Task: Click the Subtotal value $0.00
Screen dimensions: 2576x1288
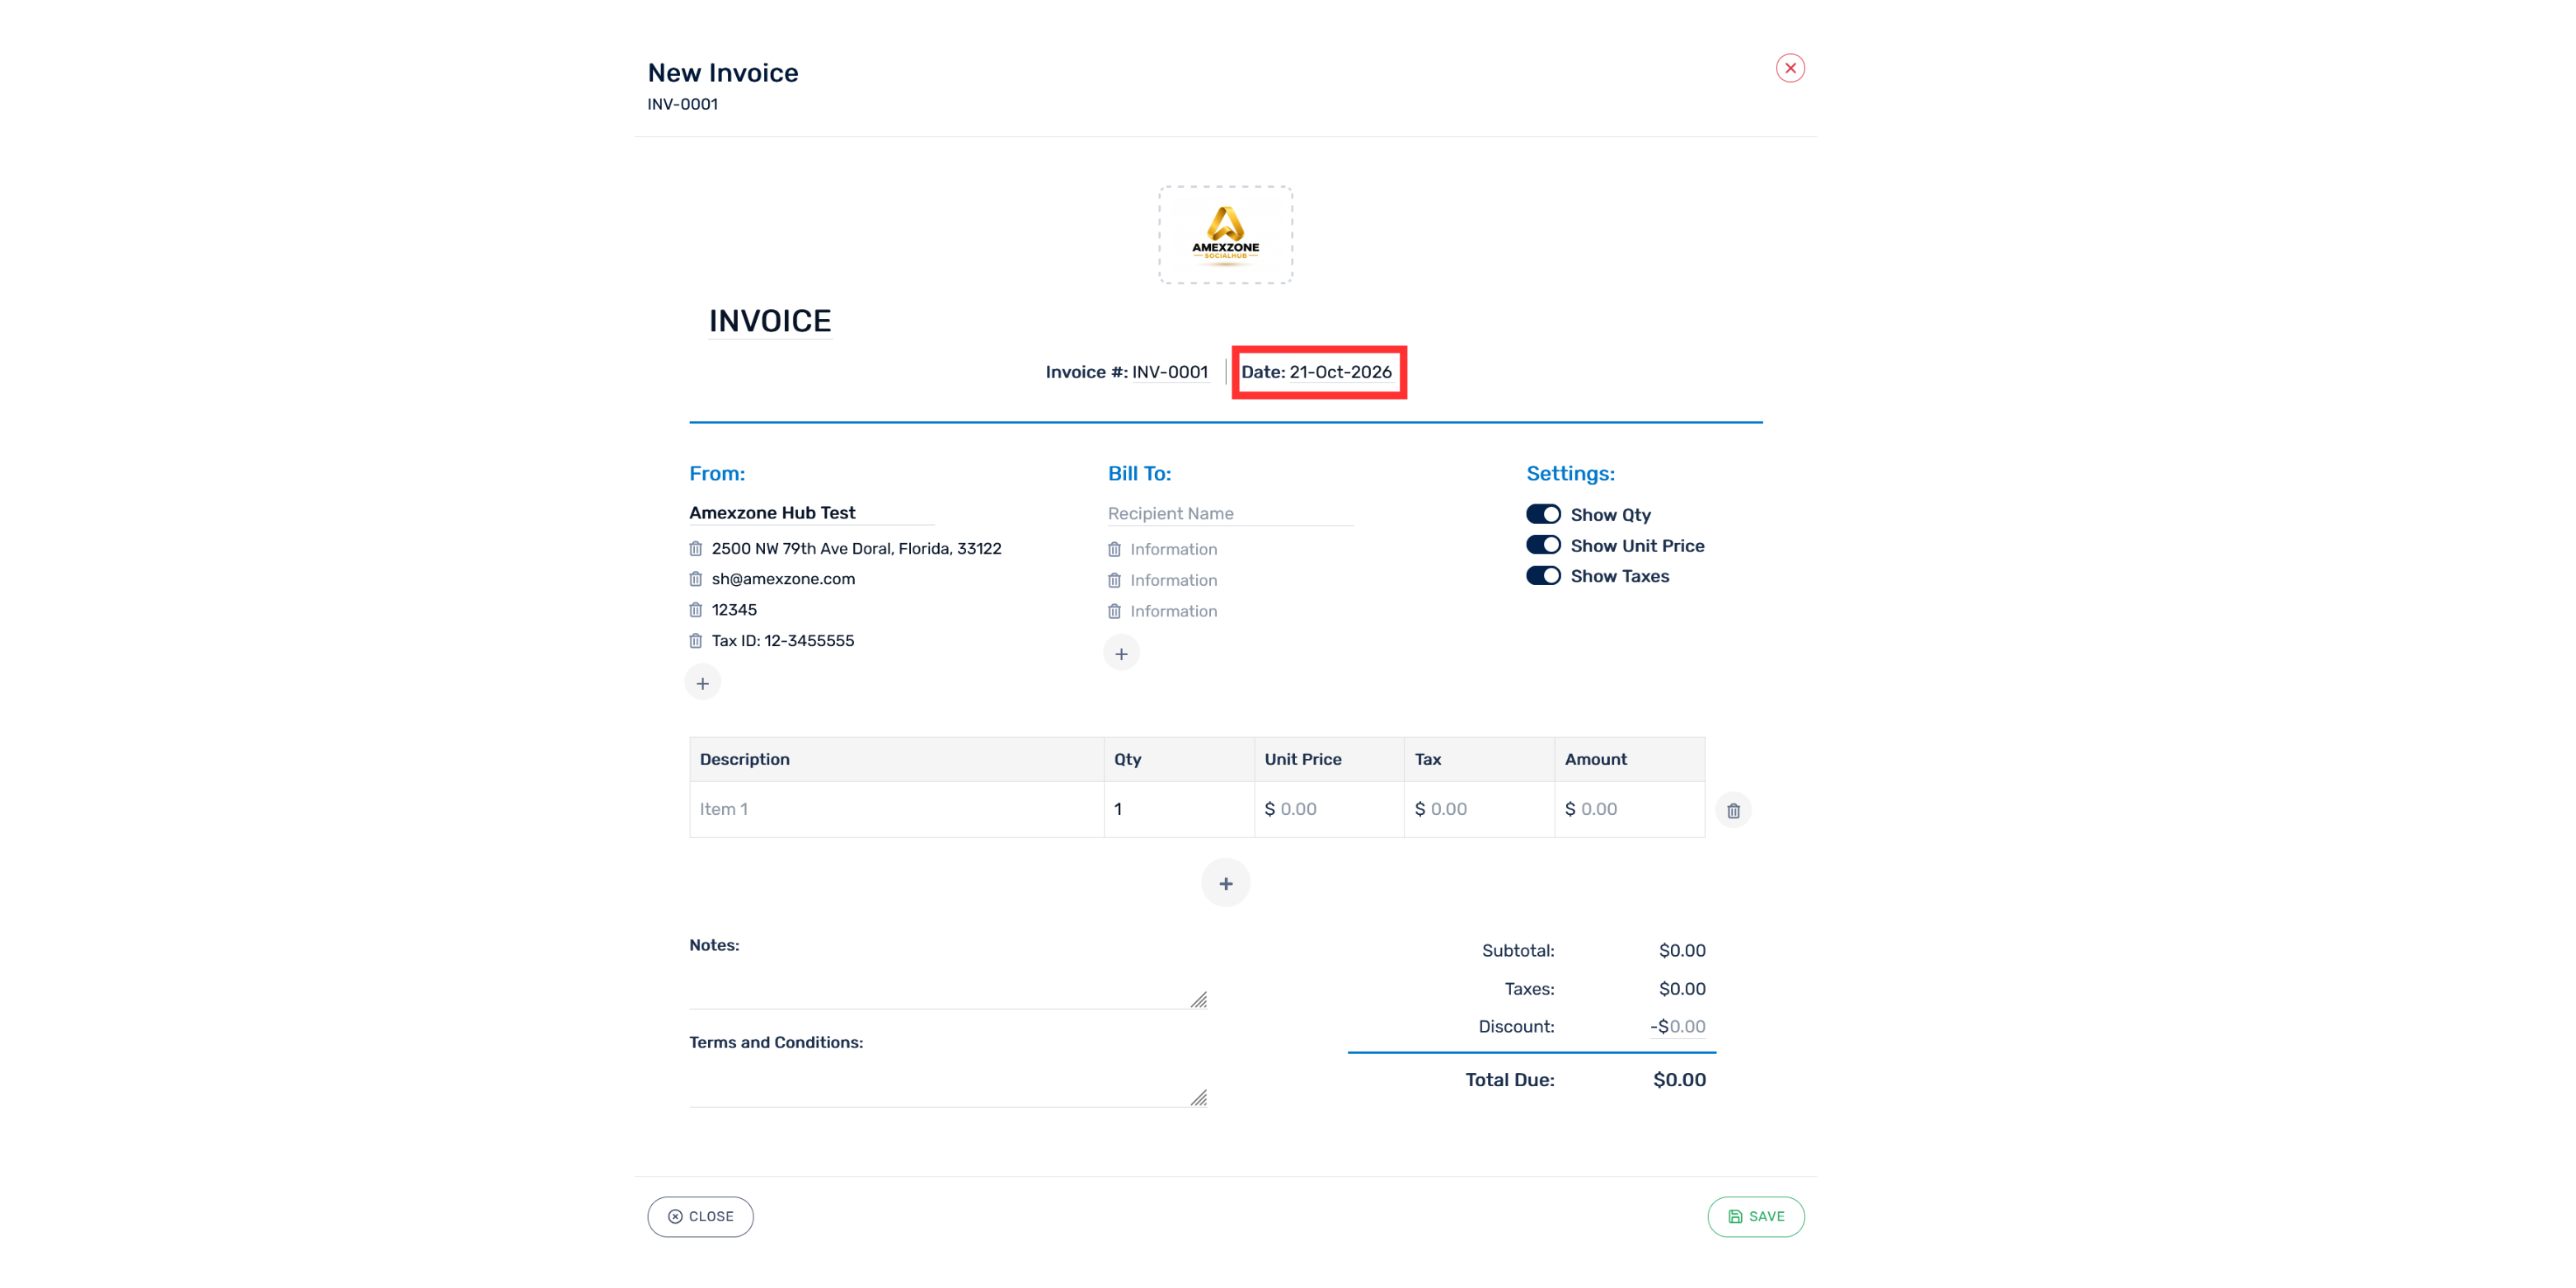Action: click(x=1682, y=950)
